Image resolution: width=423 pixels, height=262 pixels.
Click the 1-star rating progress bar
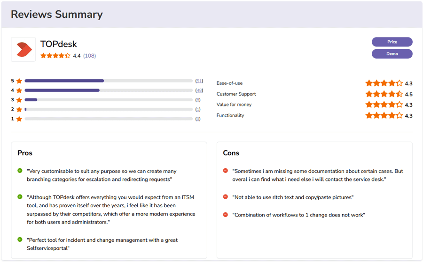[109, 119]
